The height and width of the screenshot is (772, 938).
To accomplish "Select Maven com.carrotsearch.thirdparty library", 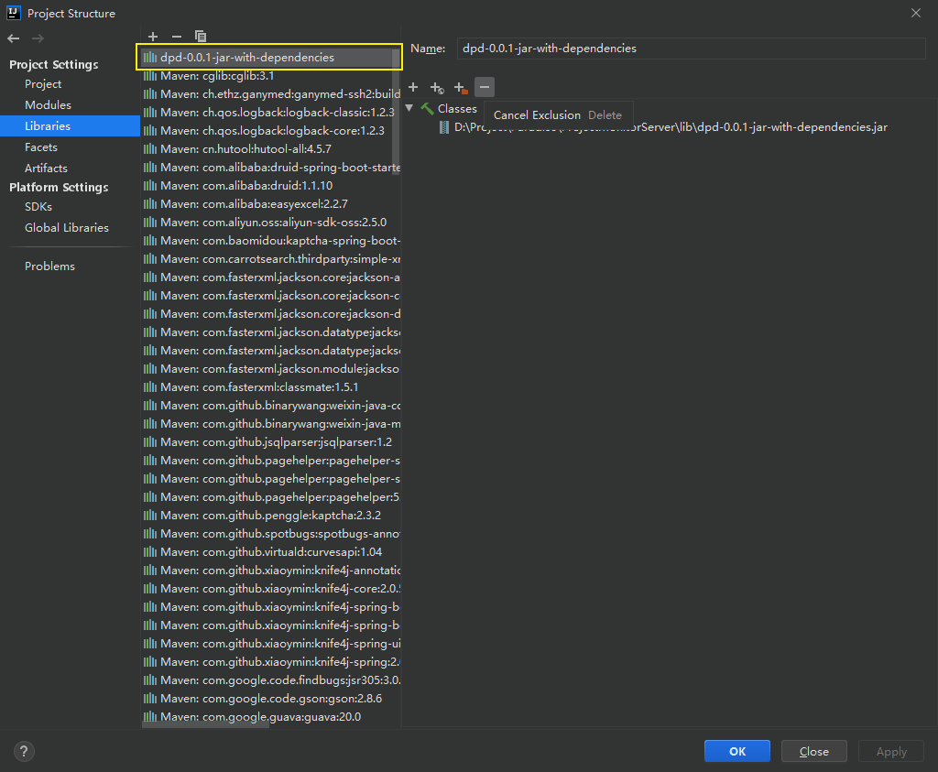I will point(271,259).
